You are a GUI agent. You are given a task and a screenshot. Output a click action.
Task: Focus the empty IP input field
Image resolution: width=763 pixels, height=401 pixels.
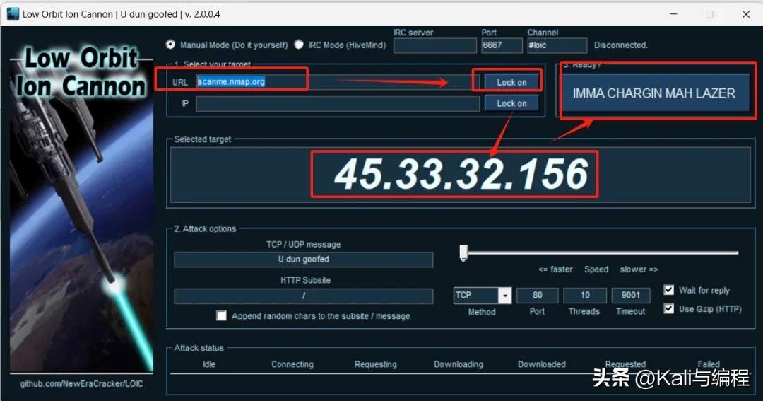point(337,104)
